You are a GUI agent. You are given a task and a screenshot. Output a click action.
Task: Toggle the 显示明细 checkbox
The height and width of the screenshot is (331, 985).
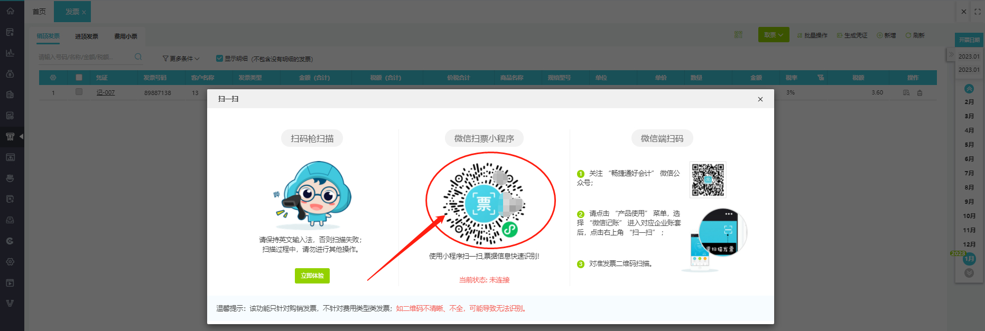(x=219, y=59)
